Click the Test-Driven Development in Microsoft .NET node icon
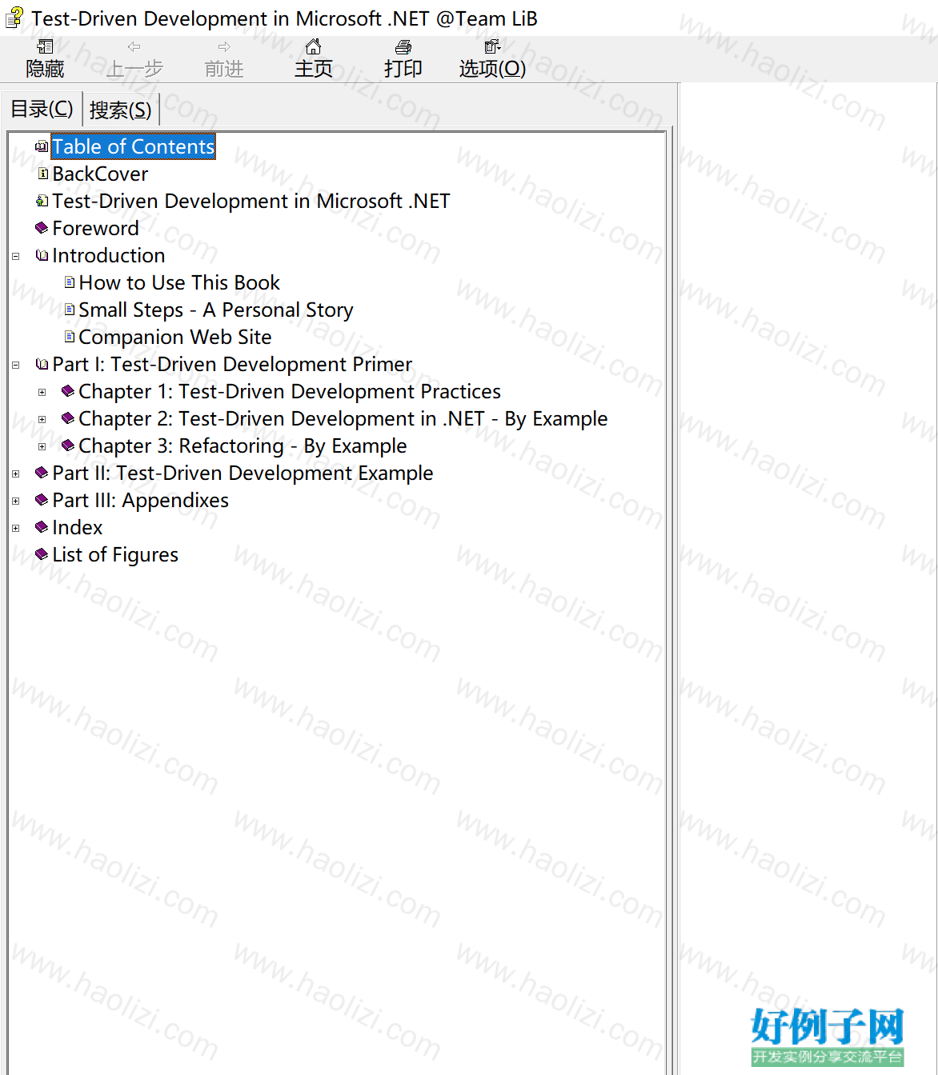Viewport: 938px width, 1075px height. coord(42,201)
